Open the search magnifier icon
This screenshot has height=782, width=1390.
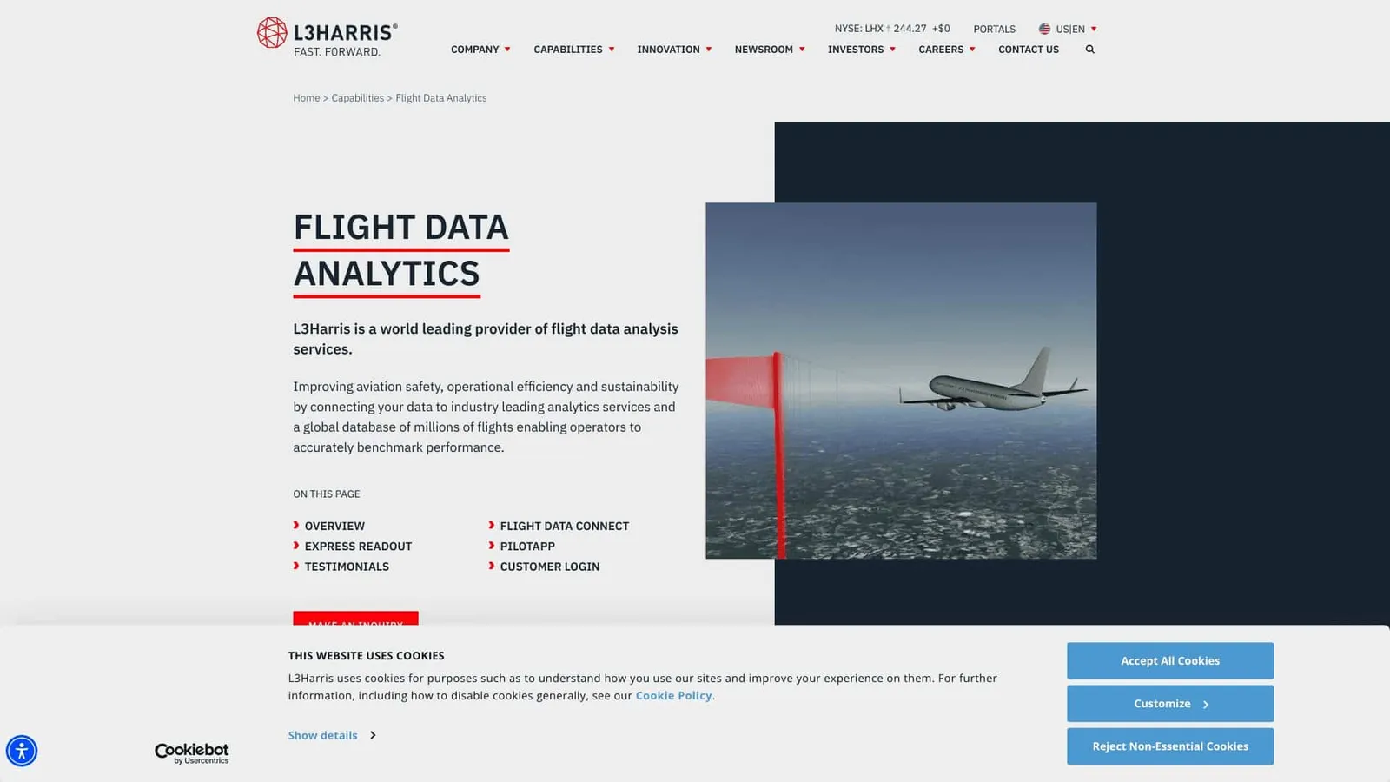pos(1089,50)
